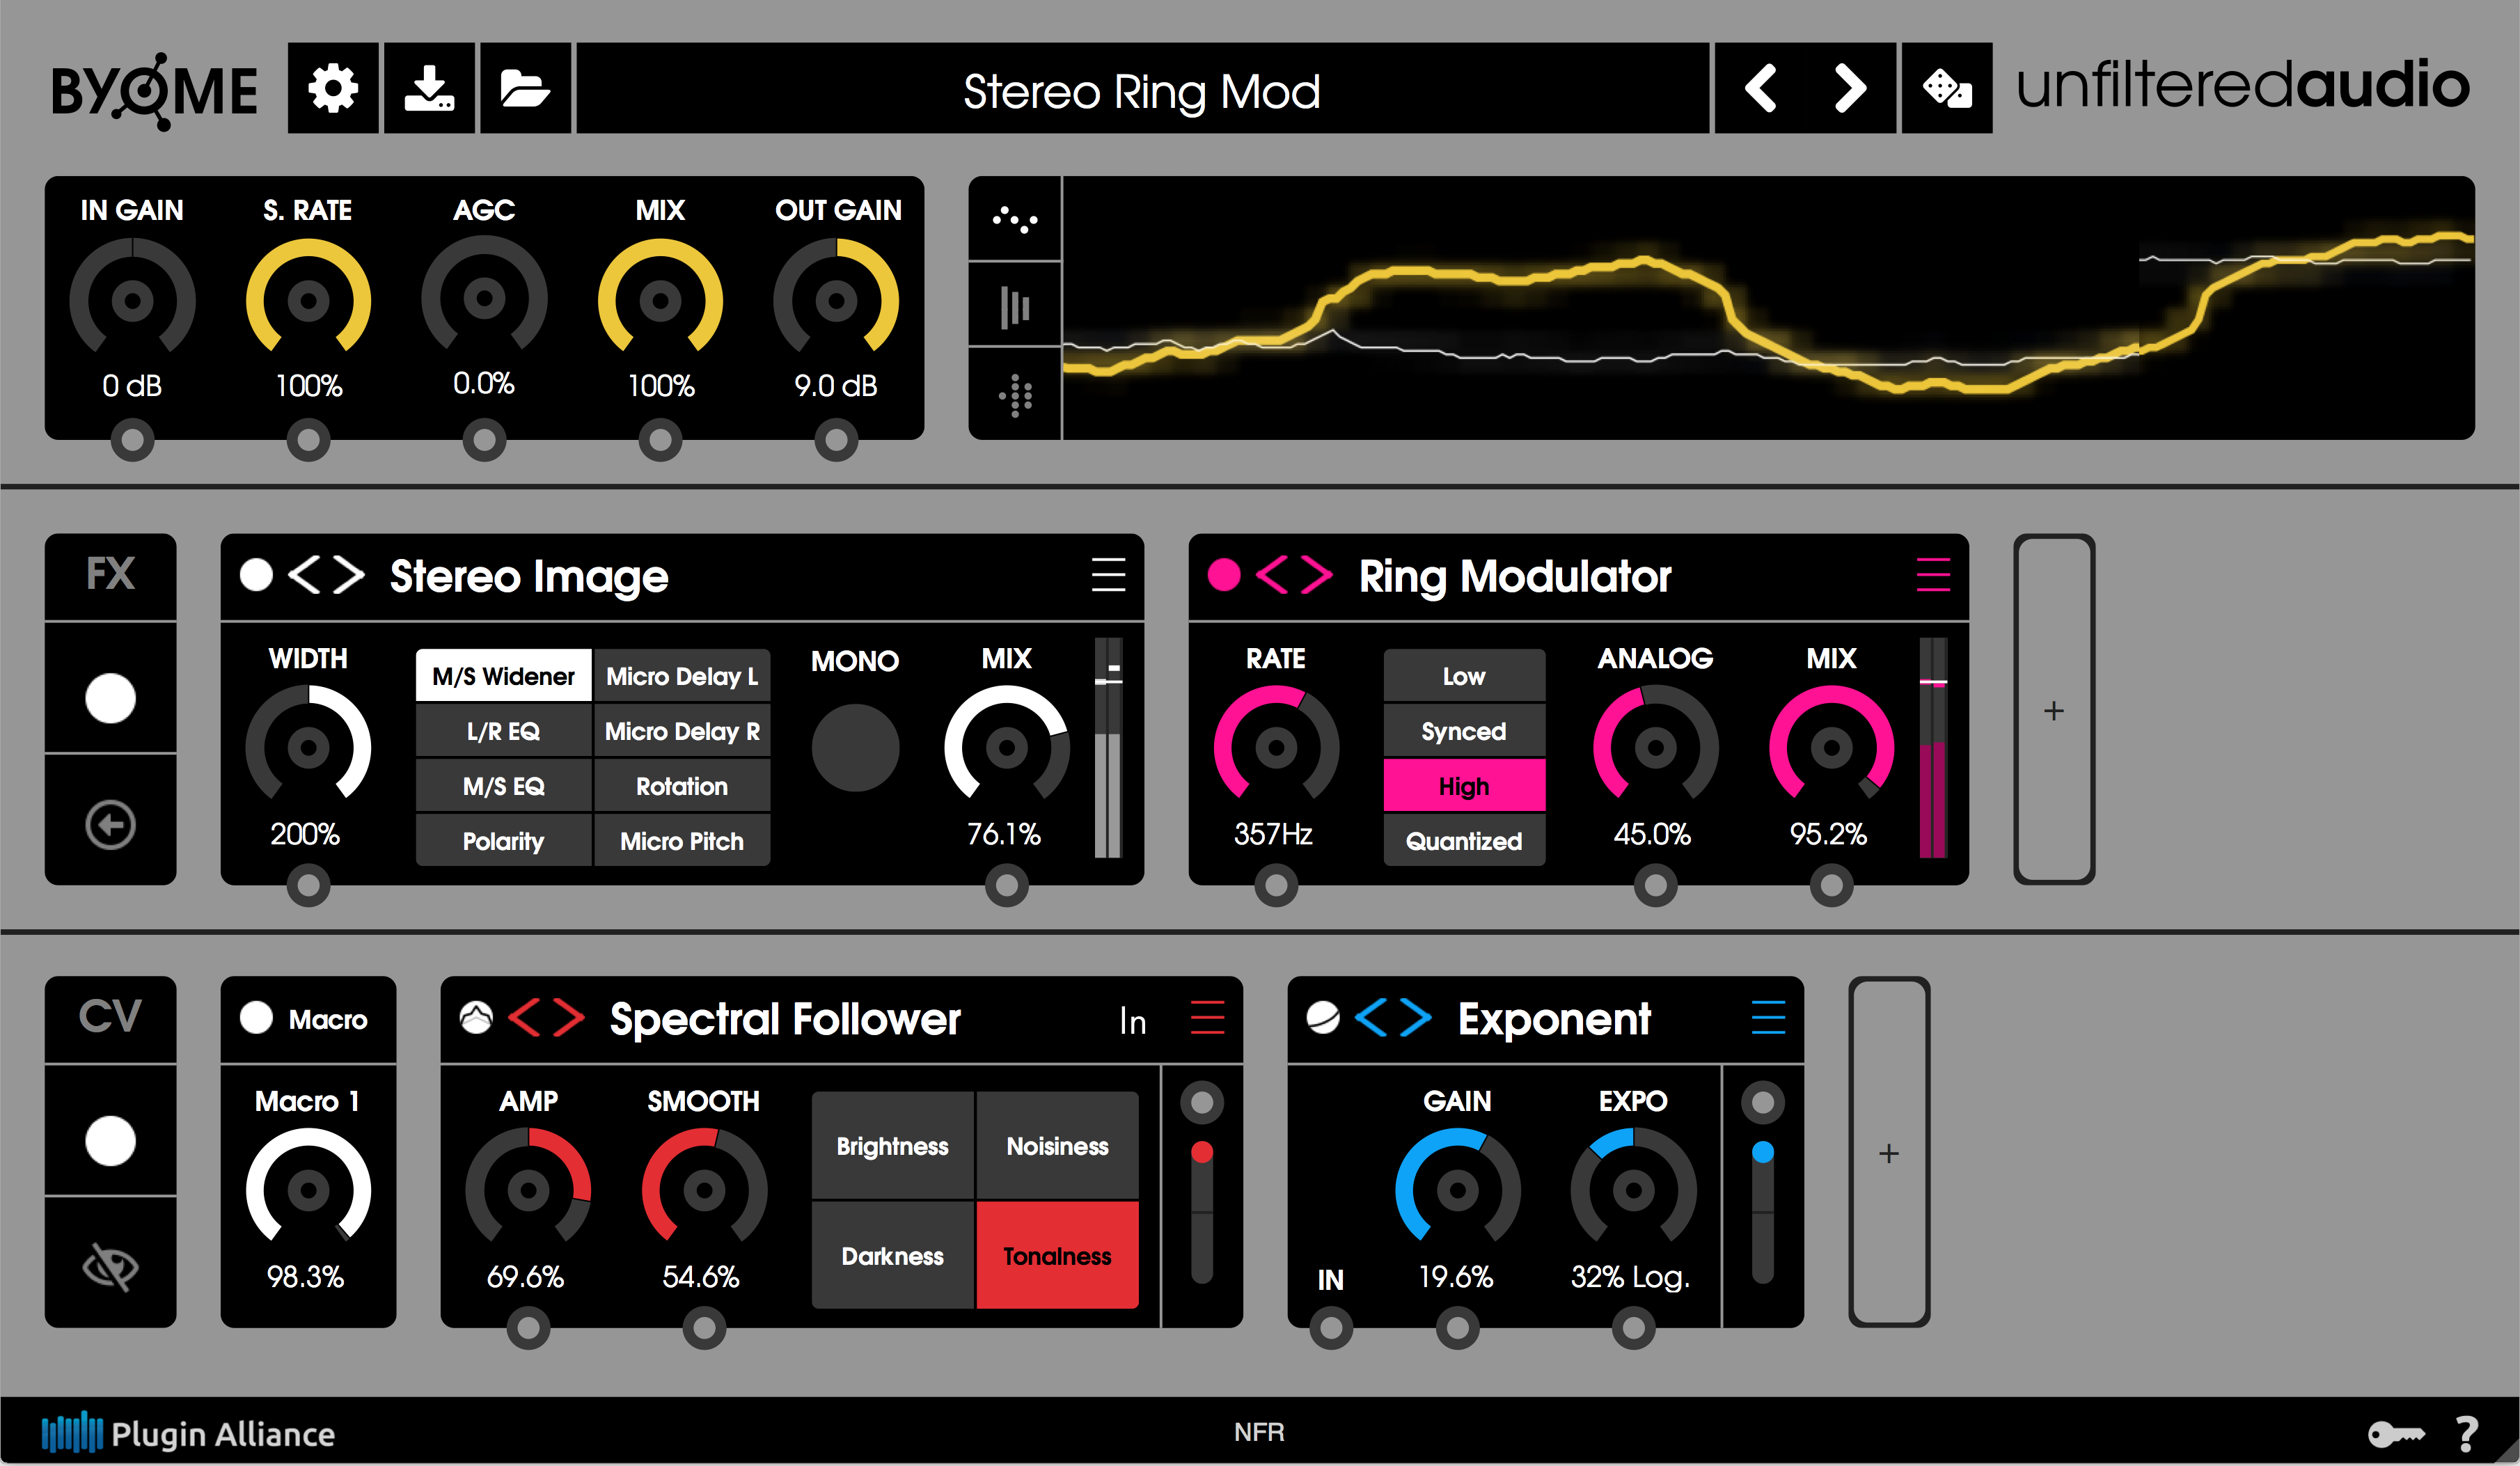This screenshot has height=1466, width=2520.
Task: Switch Stereo Image to next effect
Action: coord(348,575)
